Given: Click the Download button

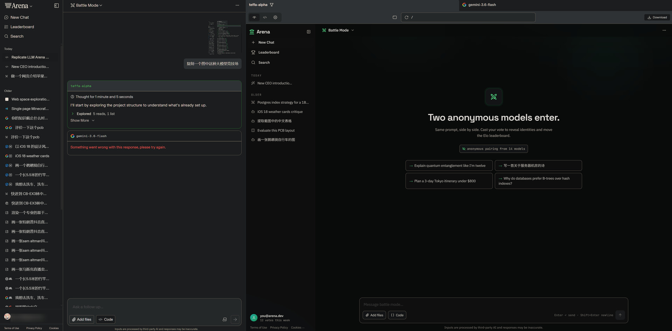Looking at the screenshot, I should pyautogui.click(x=657, y=17).
